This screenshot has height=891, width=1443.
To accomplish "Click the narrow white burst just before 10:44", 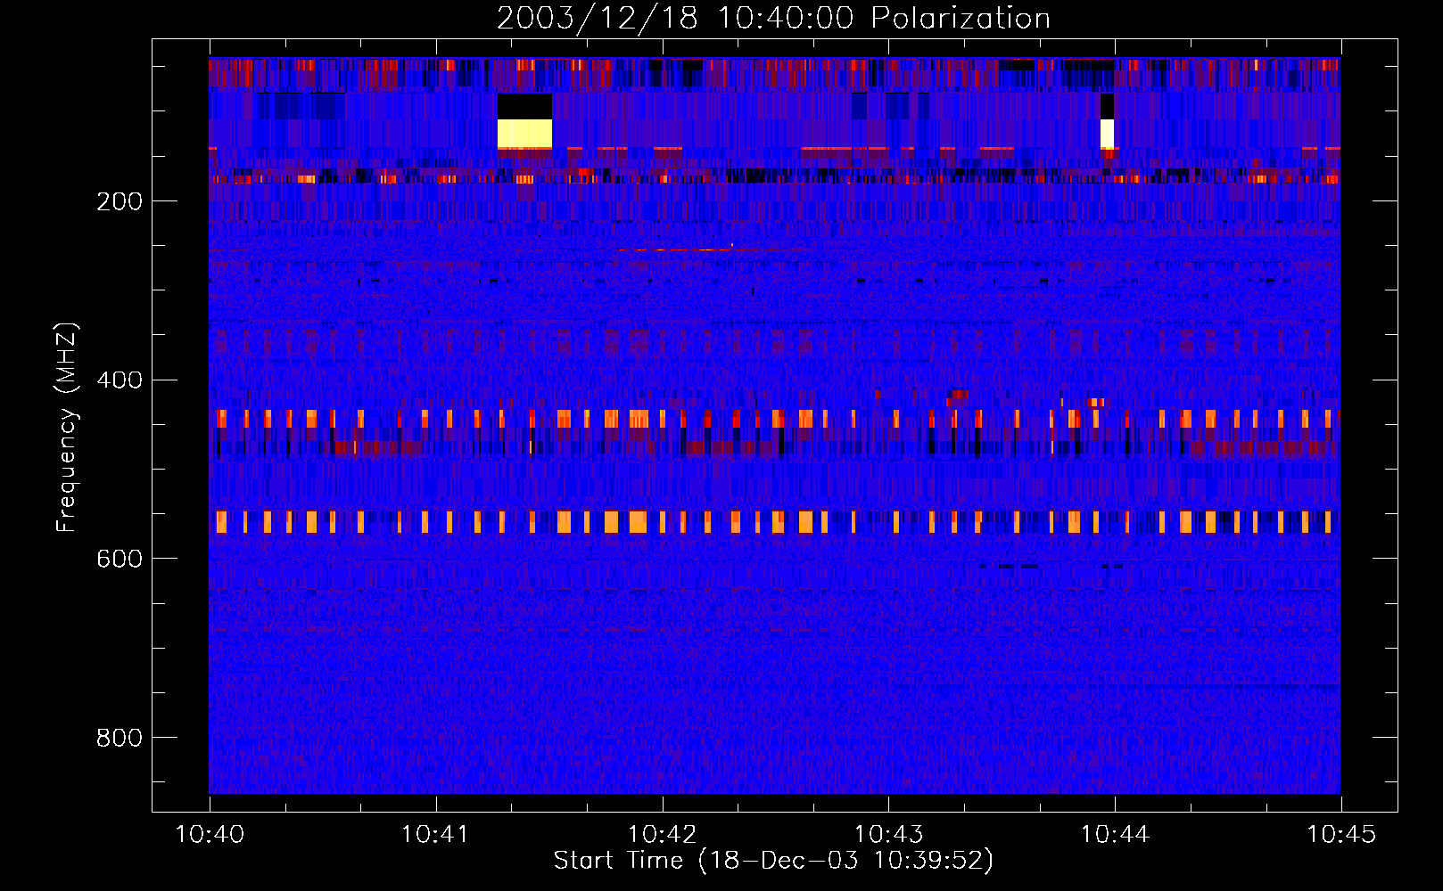I will (1107, 134).
